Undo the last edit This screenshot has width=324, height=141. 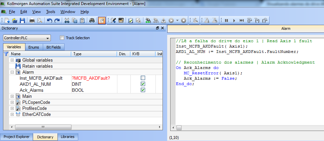49,20
